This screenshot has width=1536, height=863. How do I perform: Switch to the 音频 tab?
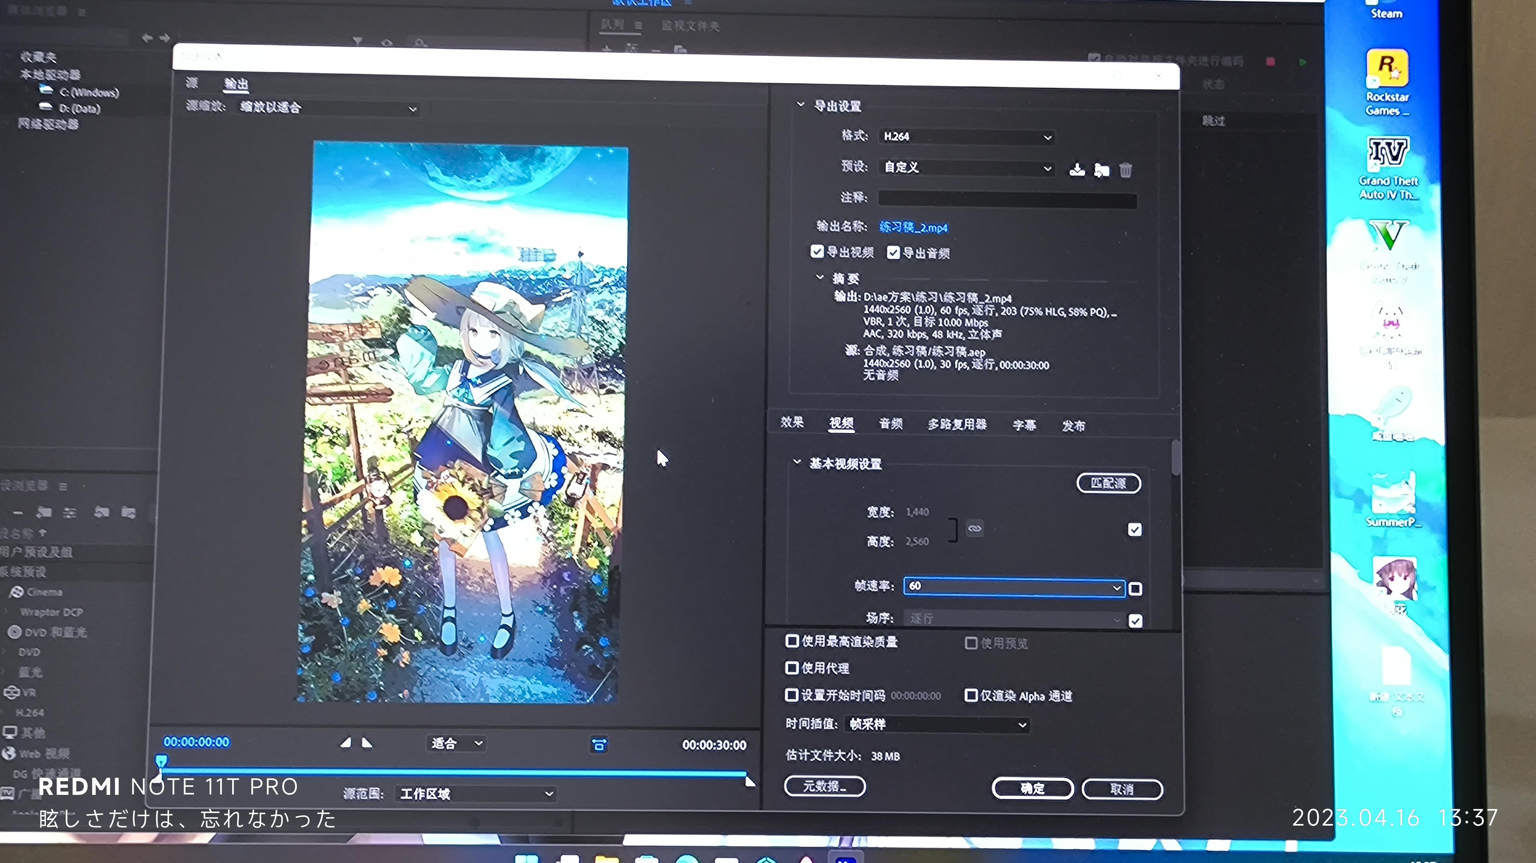point(891,424)
